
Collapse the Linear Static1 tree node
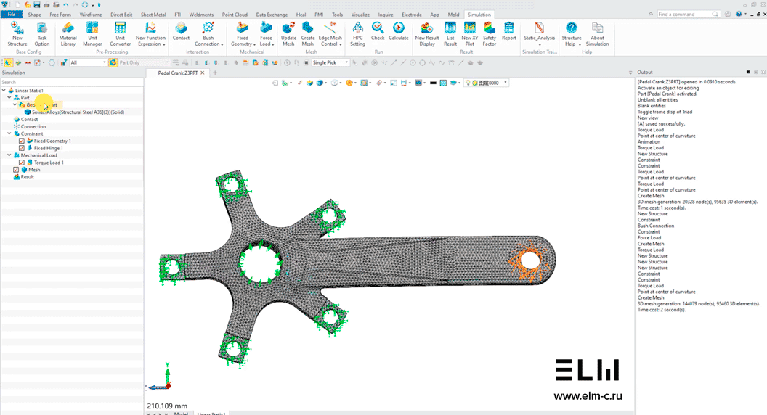click(4, 91)
